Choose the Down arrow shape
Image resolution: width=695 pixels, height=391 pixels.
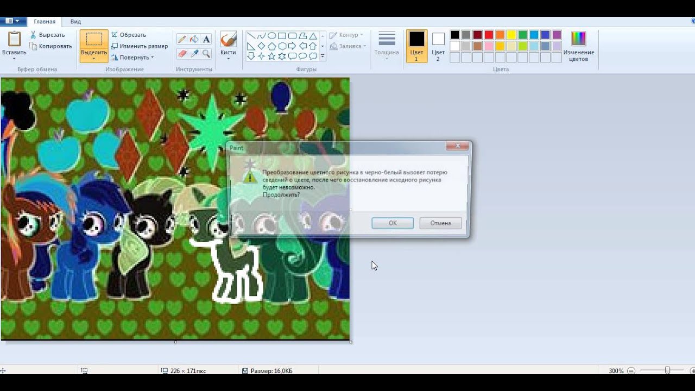pos(251,56)
